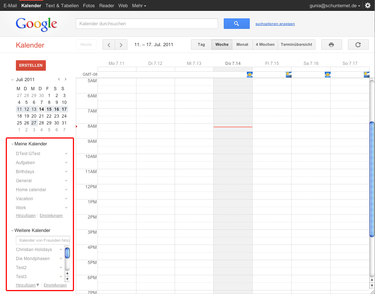Switch to Monat view

coord(242,45)
